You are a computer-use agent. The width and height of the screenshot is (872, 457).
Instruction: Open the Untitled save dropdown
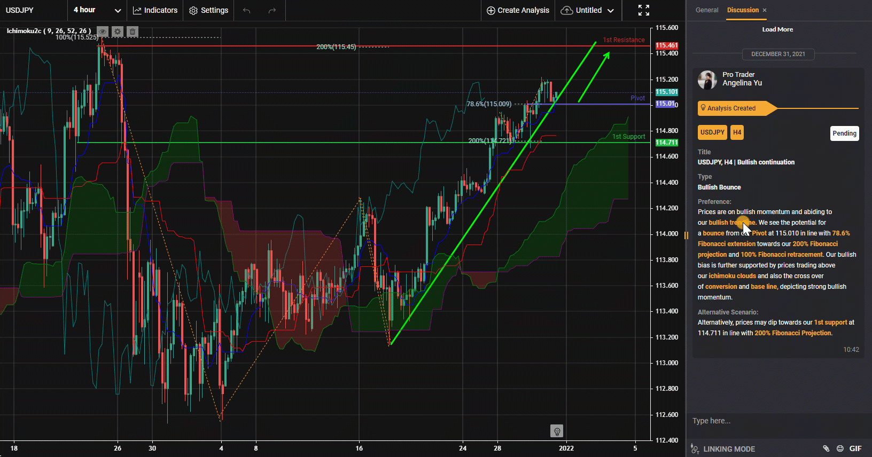tap(588, 10)
